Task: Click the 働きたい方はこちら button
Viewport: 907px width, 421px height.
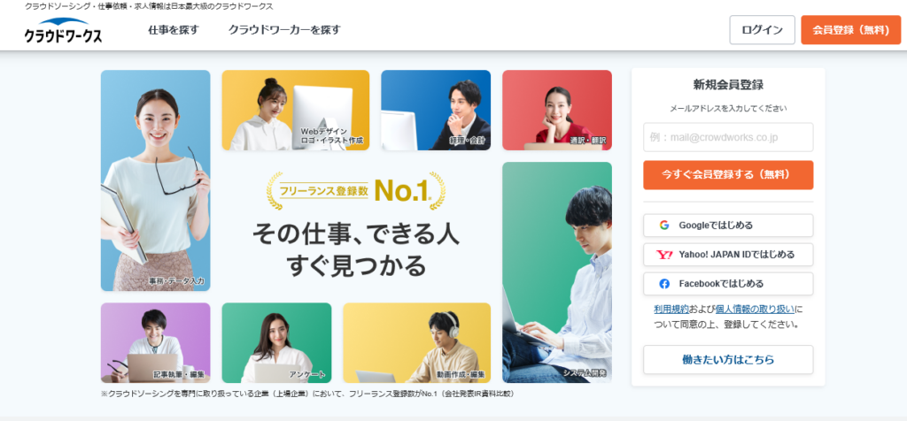Action: tap(728, 360)
